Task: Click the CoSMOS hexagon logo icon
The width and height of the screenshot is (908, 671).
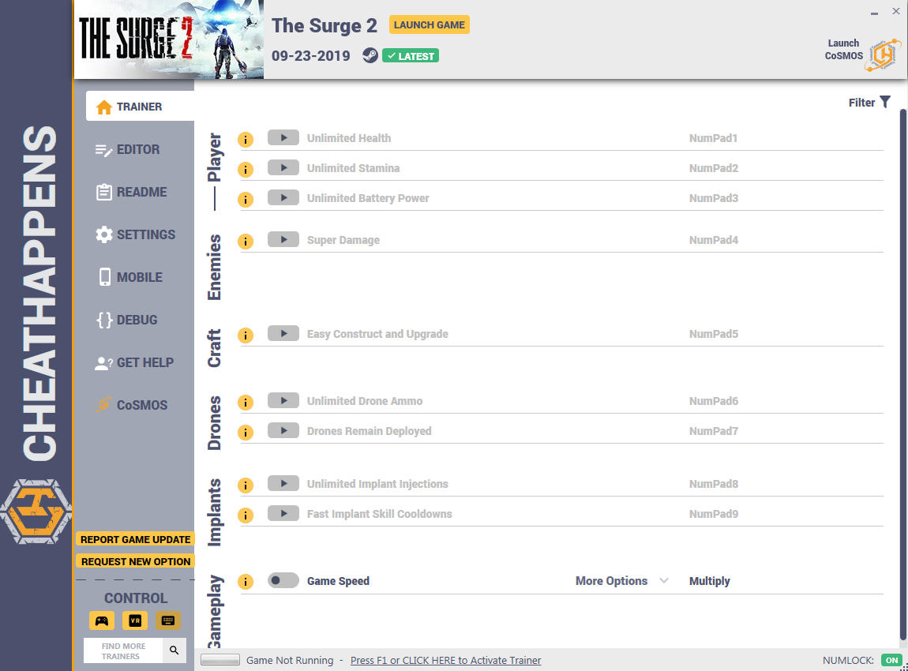Action: coord(884,55)
